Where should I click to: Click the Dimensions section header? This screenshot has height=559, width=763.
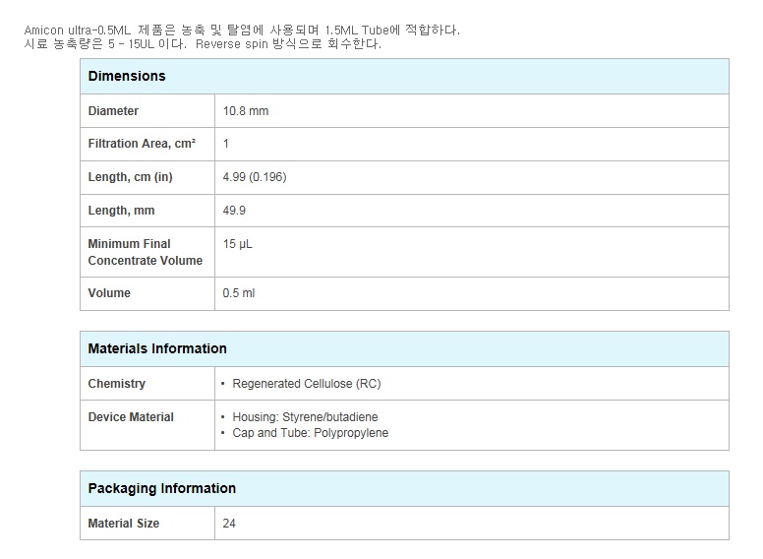127,76
